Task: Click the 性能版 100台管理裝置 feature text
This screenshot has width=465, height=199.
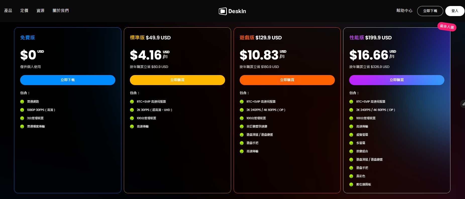Action: click(x=366, y=118)
